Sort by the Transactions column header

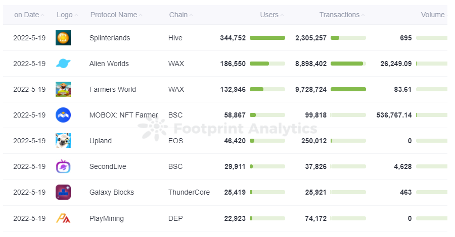pyautogui.click(x=342, y=15)
